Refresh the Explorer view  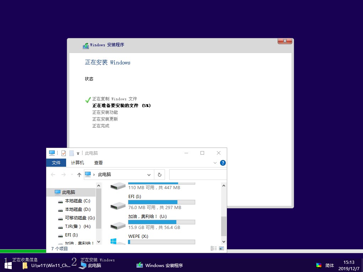click(160, 175)
